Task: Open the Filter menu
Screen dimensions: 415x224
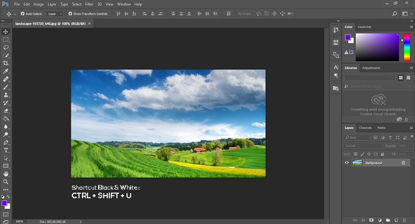Action: (89, 4)
